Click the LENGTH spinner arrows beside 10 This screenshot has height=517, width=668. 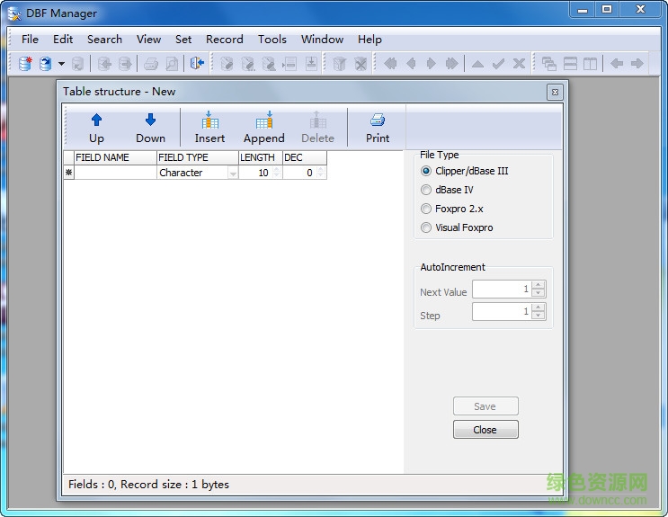point(277,173)
